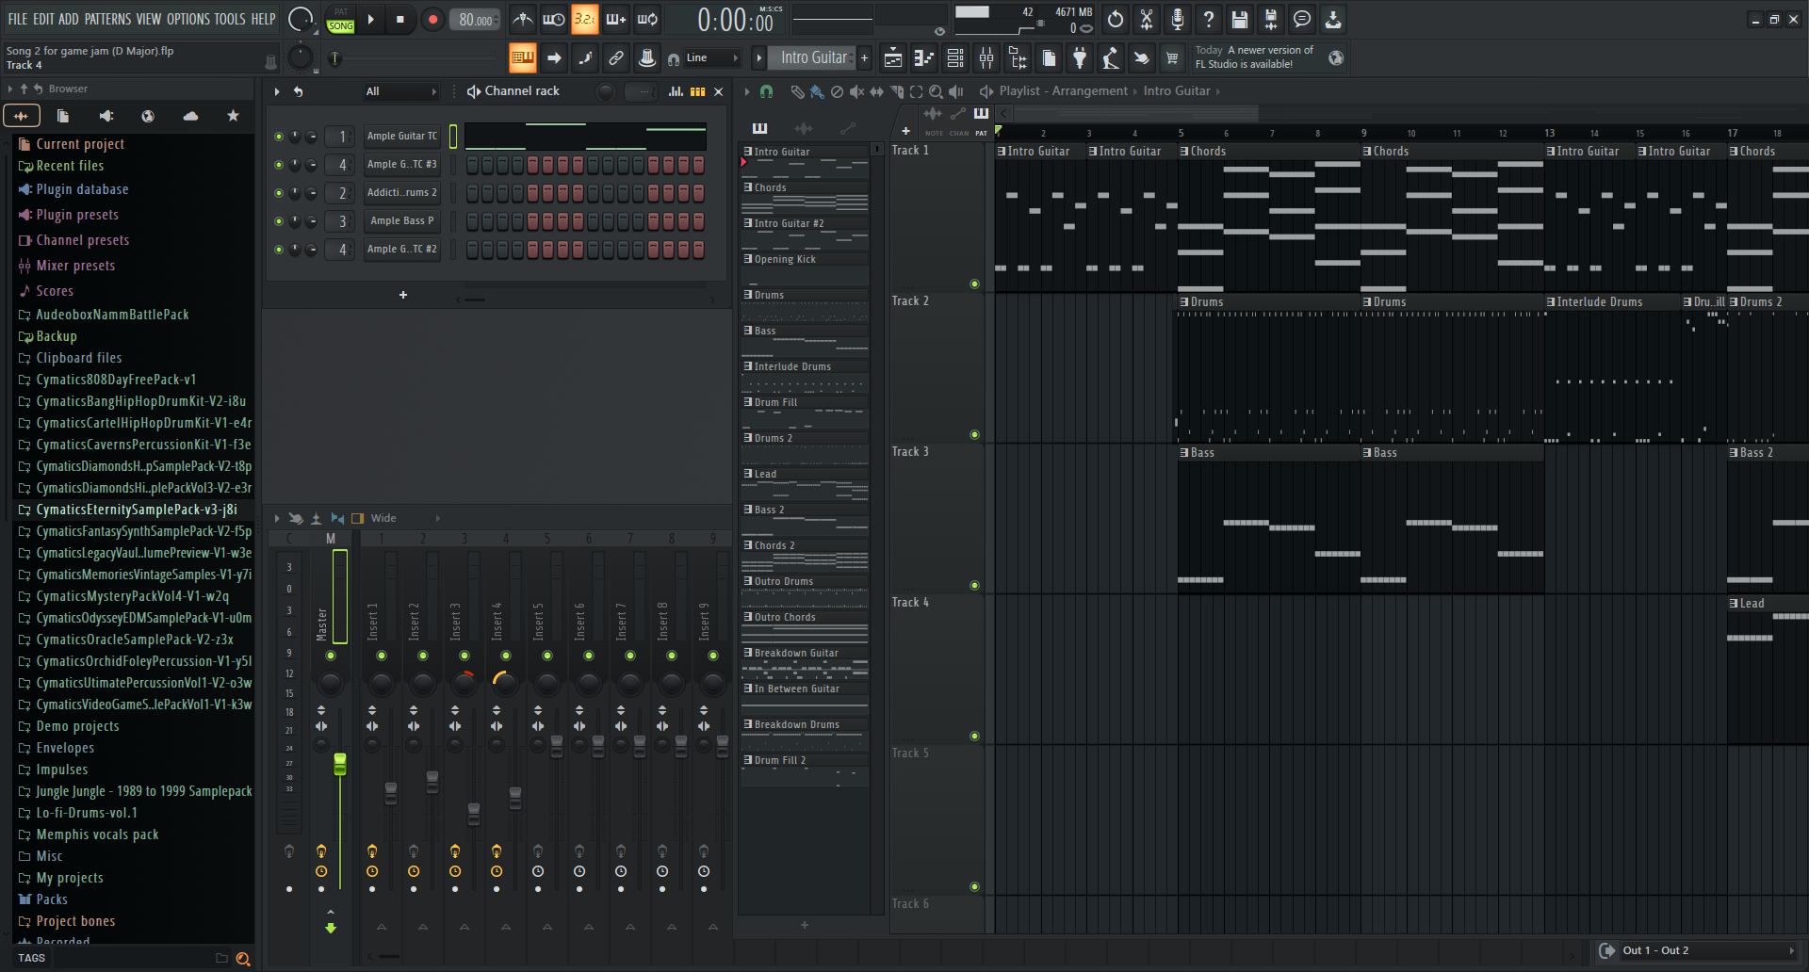1809x972 pixels.
Task: Open the TOOLS menu
Action: 229,19
